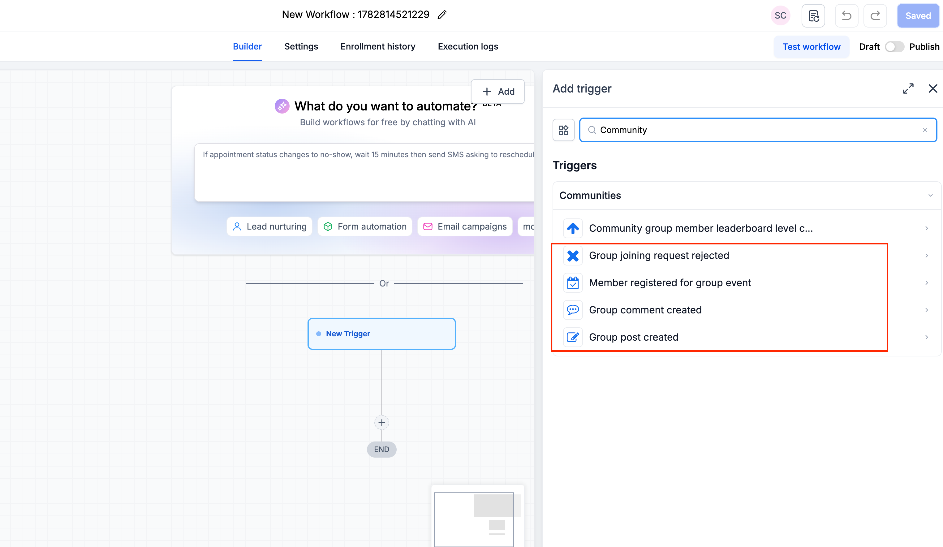943x547 pixels.
Task: Choose Member registered for group event trigger
Action: point(746,283)
